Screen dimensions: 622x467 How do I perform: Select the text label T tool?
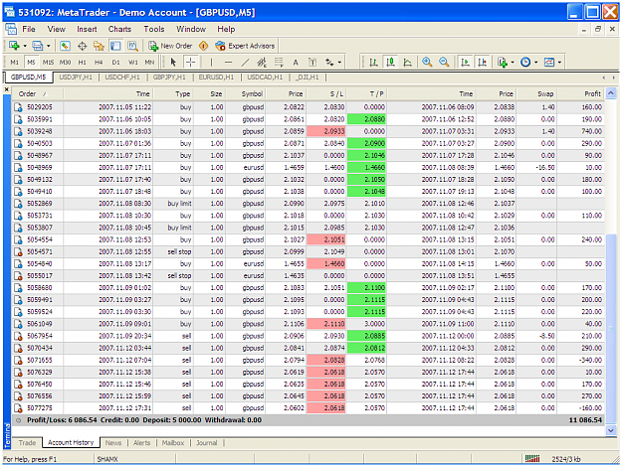click(312, 63)
